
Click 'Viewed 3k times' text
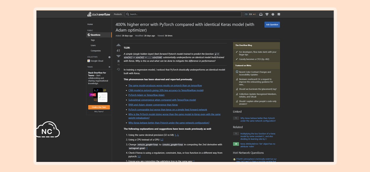tap(165, 36)
